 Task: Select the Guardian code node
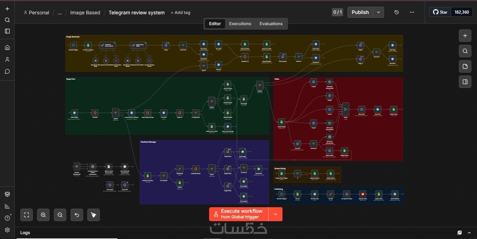click(95, 113)
